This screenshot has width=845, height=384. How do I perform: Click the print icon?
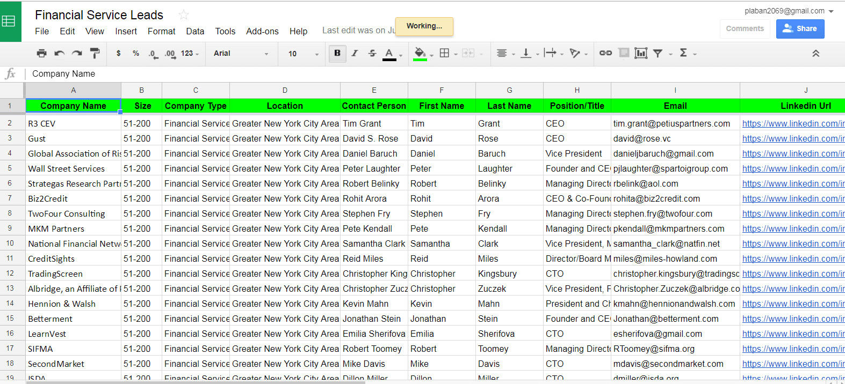pyautogui.click(x=41, y=53)
